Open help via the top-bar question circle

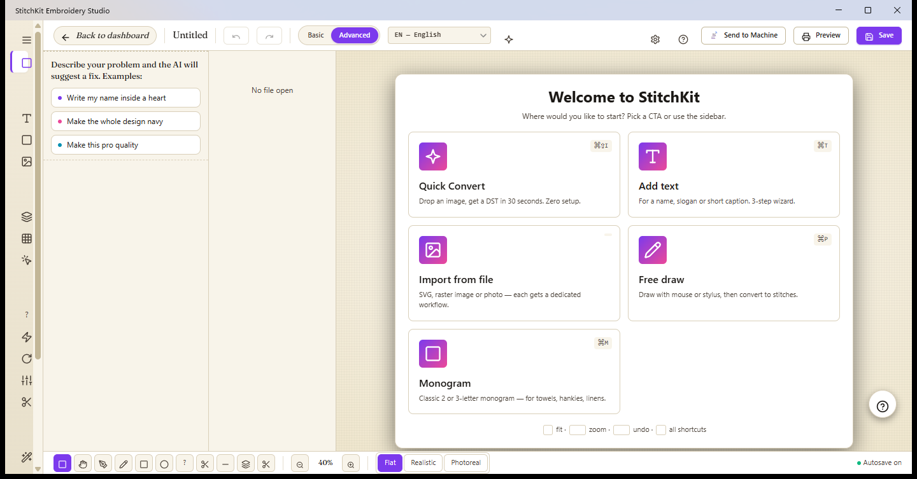pyautogui.click(x=683, y=39)
